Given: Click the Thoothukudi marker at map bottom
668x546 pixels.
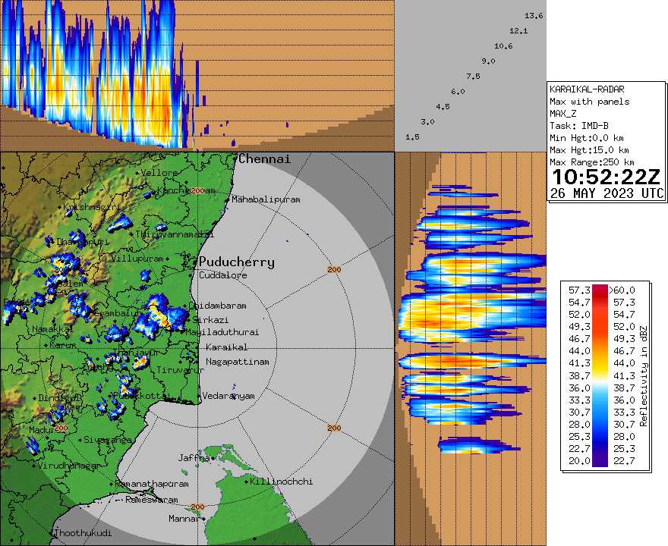Looking at the screenshot, I should coord(52,535).
